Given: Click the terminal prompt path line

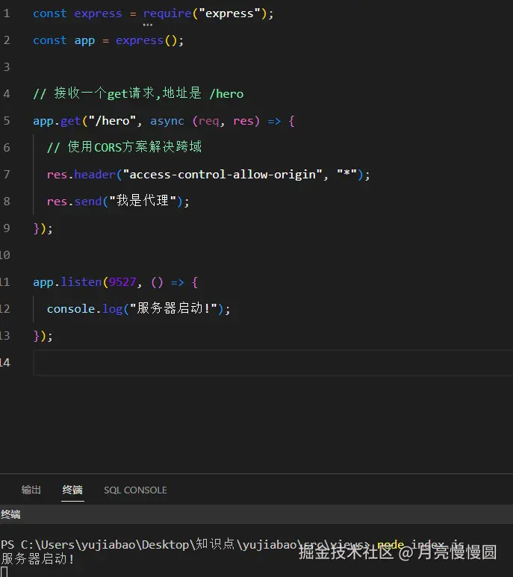Looking at the screenshot, I should [231, 544].
